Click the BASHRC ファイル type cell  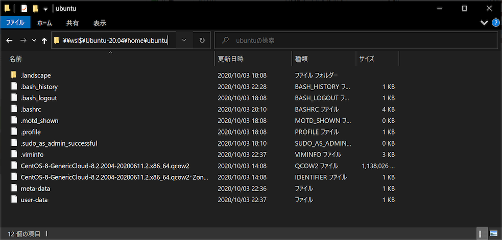coord(317,109)
